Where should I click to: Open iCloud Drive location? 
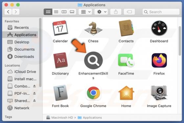pyautogui.click(x=20, y=72)
